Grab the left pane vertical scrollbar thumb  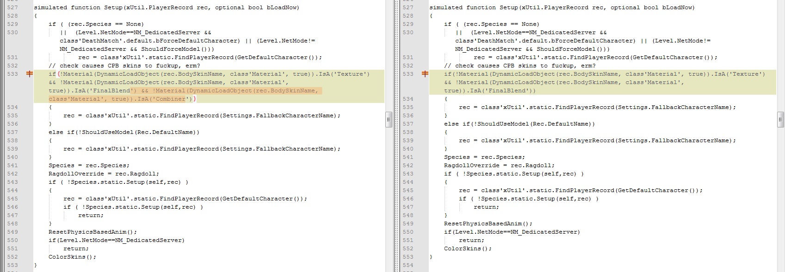click(389, 119)
